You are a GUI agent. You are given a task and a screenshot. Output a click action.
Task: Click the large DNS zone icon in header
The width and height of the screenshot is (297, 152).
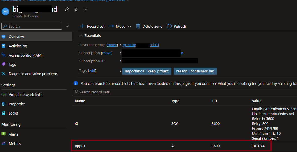click(x=5, y=12)
